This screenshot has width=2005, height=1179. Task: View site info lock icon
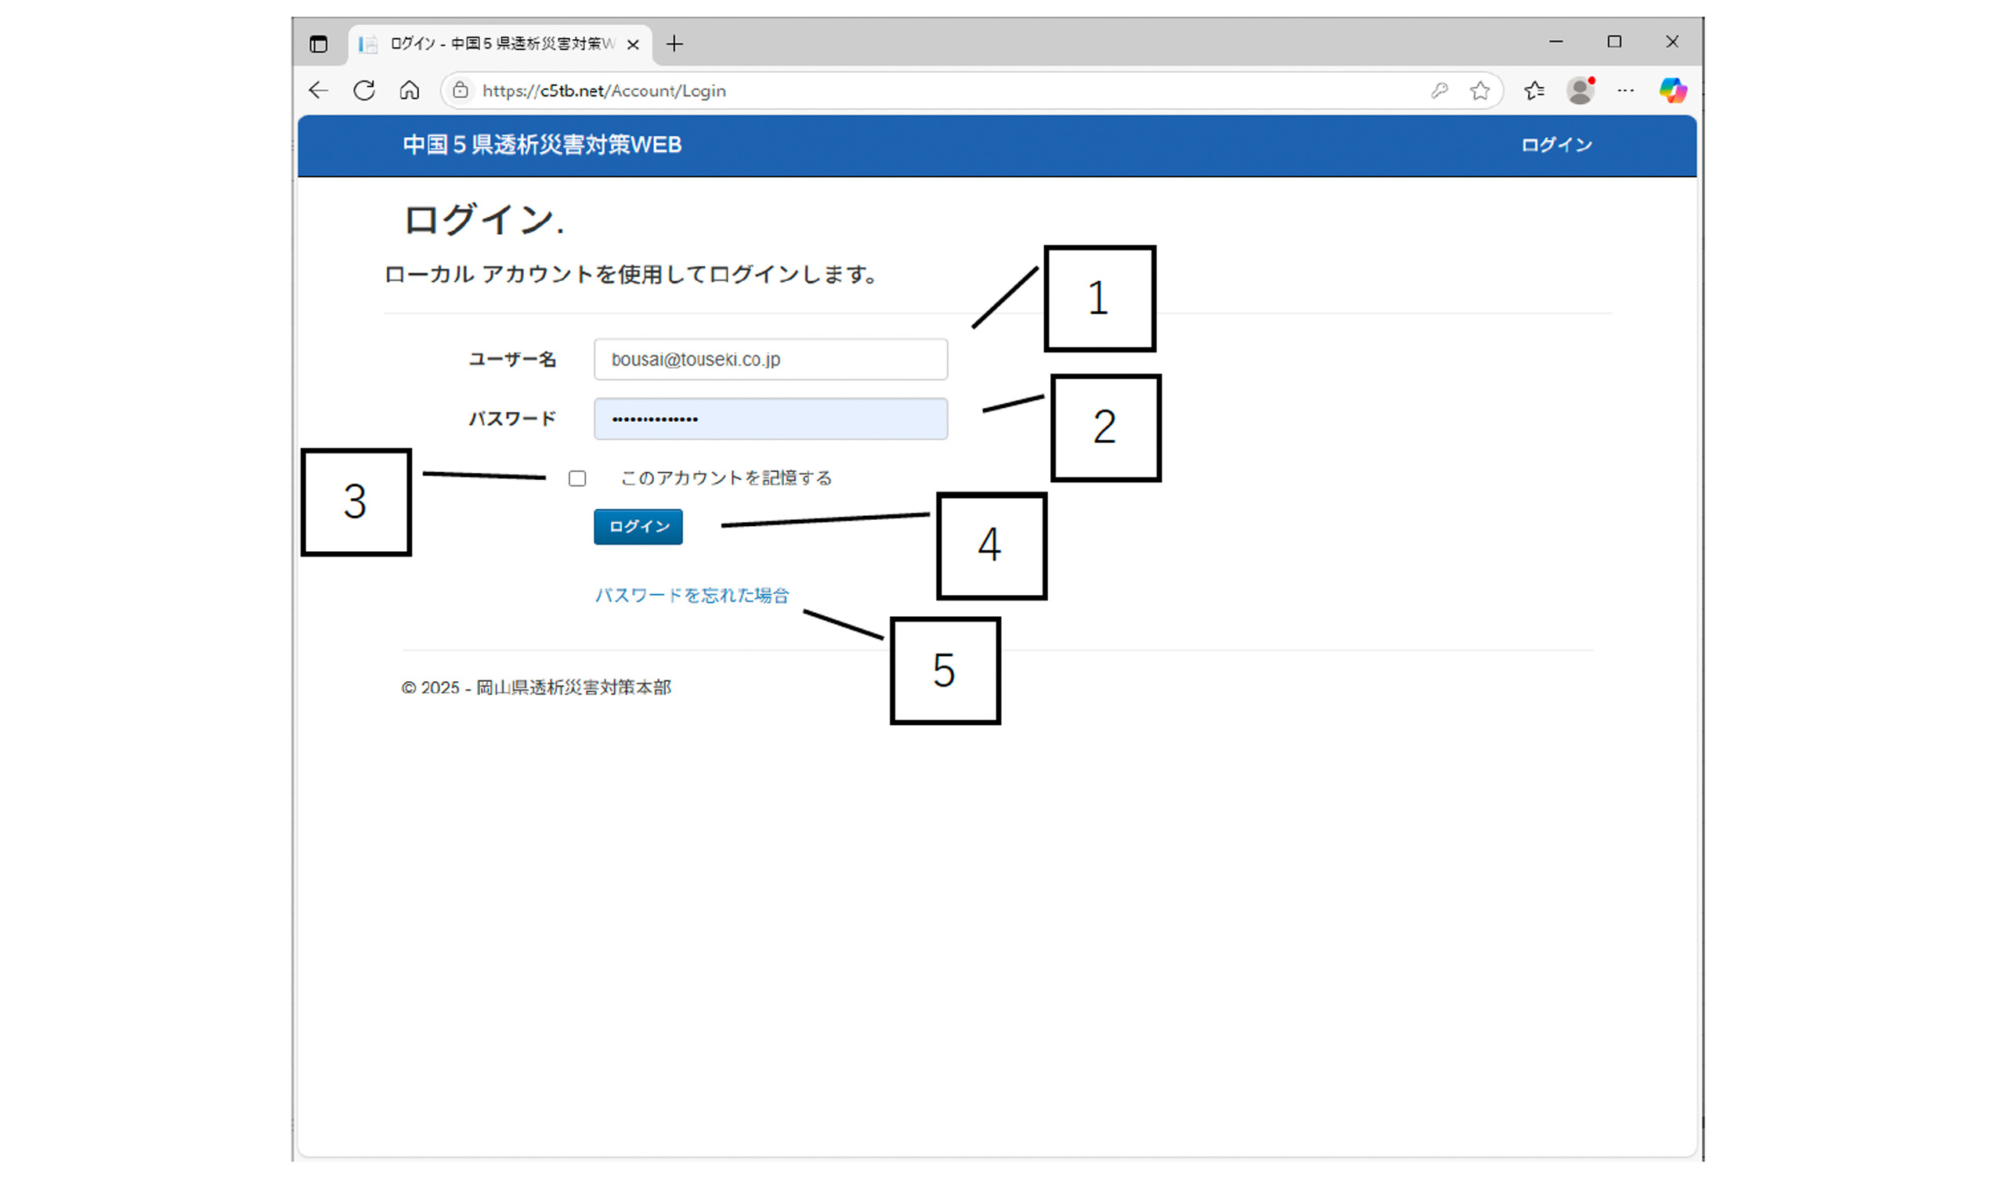[x=461, y=91]
